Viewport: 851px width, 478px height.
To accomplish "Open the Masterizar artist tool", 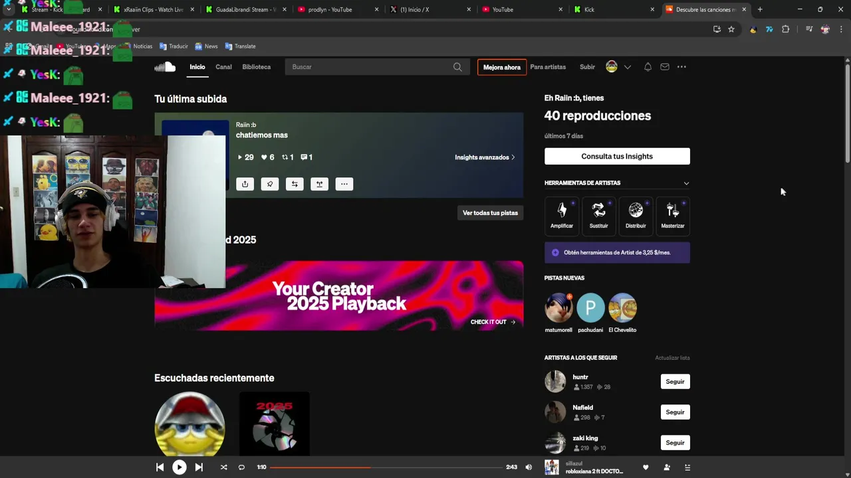I will coord(673,215).
